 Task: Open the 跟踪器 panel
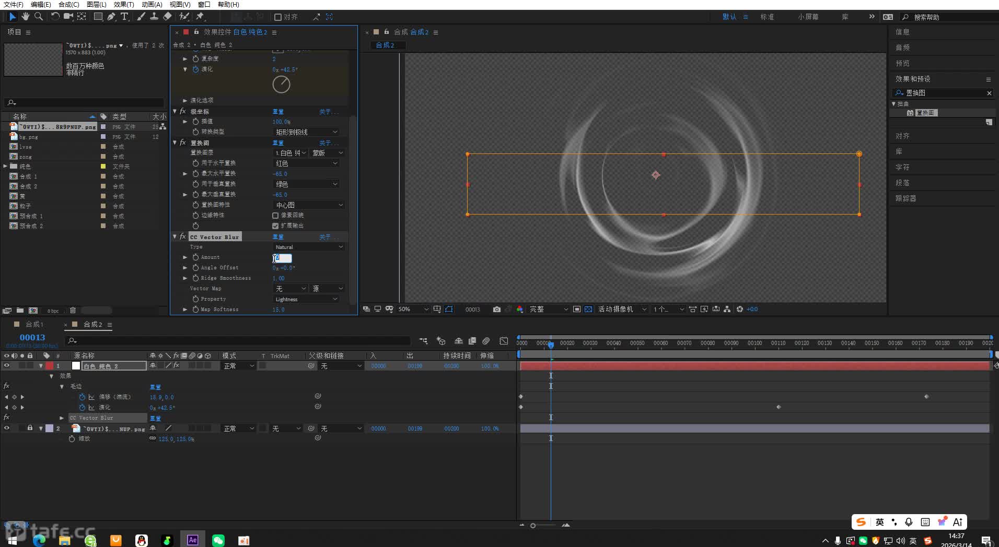tap(906, 198)
